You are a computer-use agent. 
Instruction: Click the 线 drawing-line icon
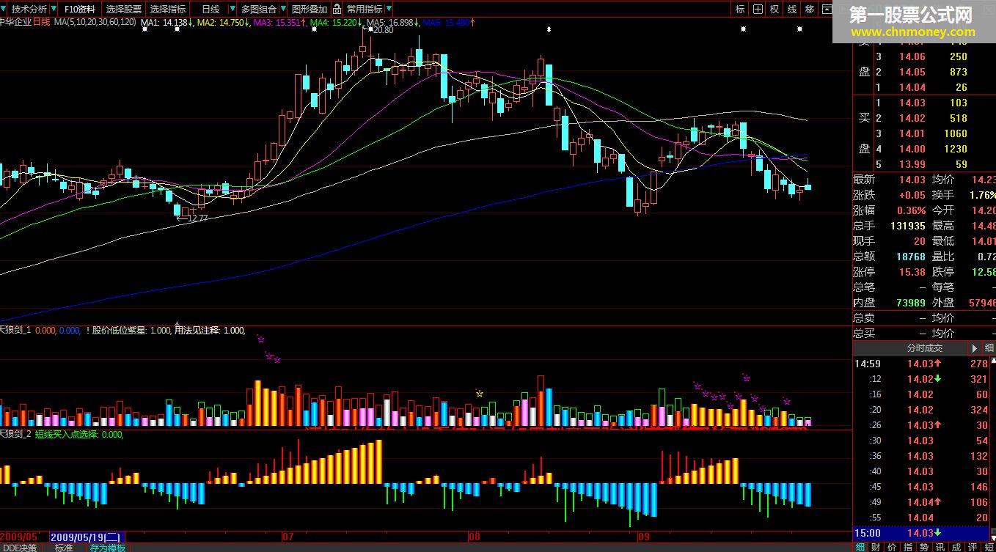(792, 10)
